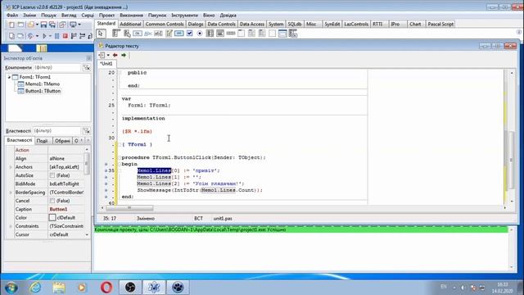Click the Компоненти filter input field

[x=57, y=67]
